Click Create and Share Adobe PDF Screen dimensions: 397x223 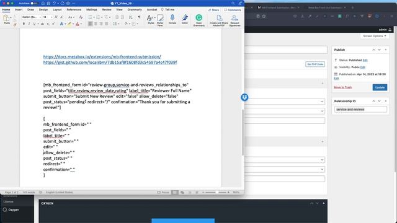point(219,20)
